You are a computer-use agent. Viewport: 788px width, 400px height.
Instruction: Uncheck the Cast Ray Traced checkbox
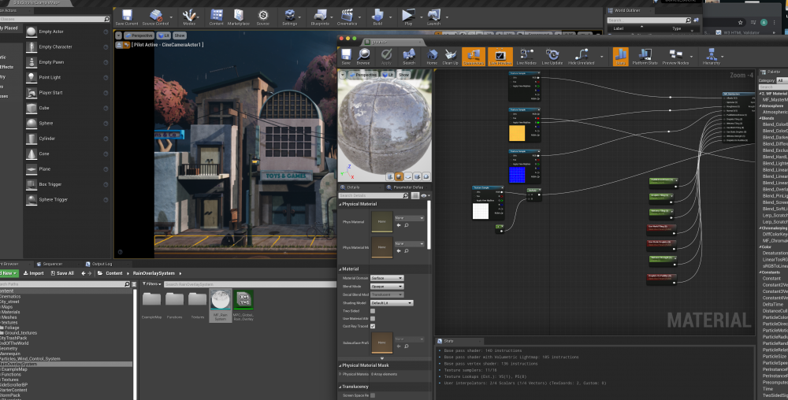click(373, 326)
